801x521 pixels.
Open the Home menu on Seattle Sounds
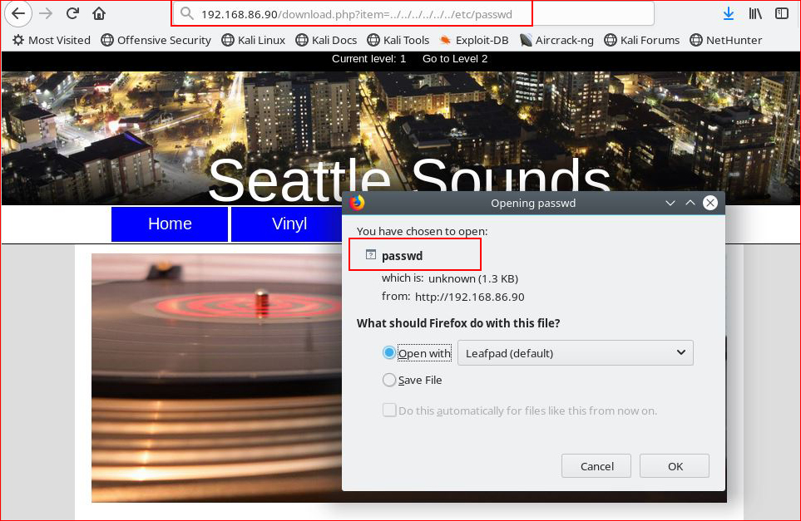(170, 224)
